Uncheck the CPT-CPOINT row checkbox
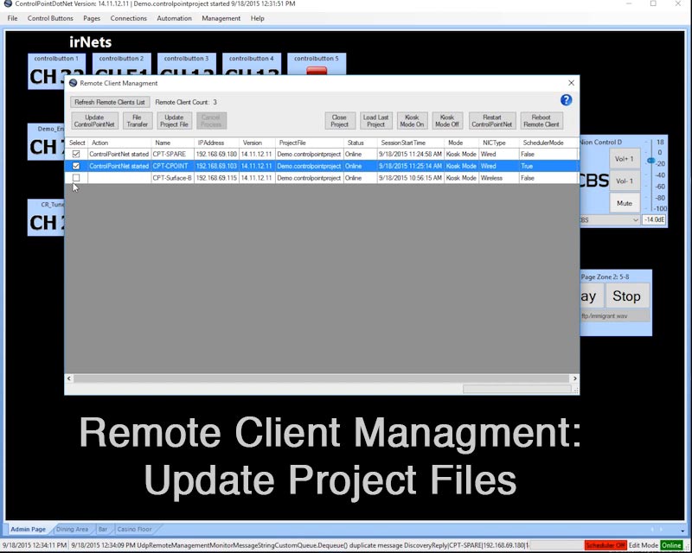 (x=76, y=166)
